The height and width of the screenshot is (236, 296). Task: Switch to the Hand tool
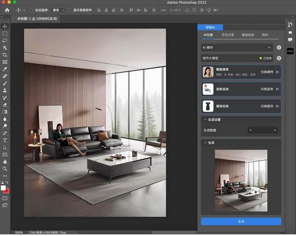click(5, 161)
